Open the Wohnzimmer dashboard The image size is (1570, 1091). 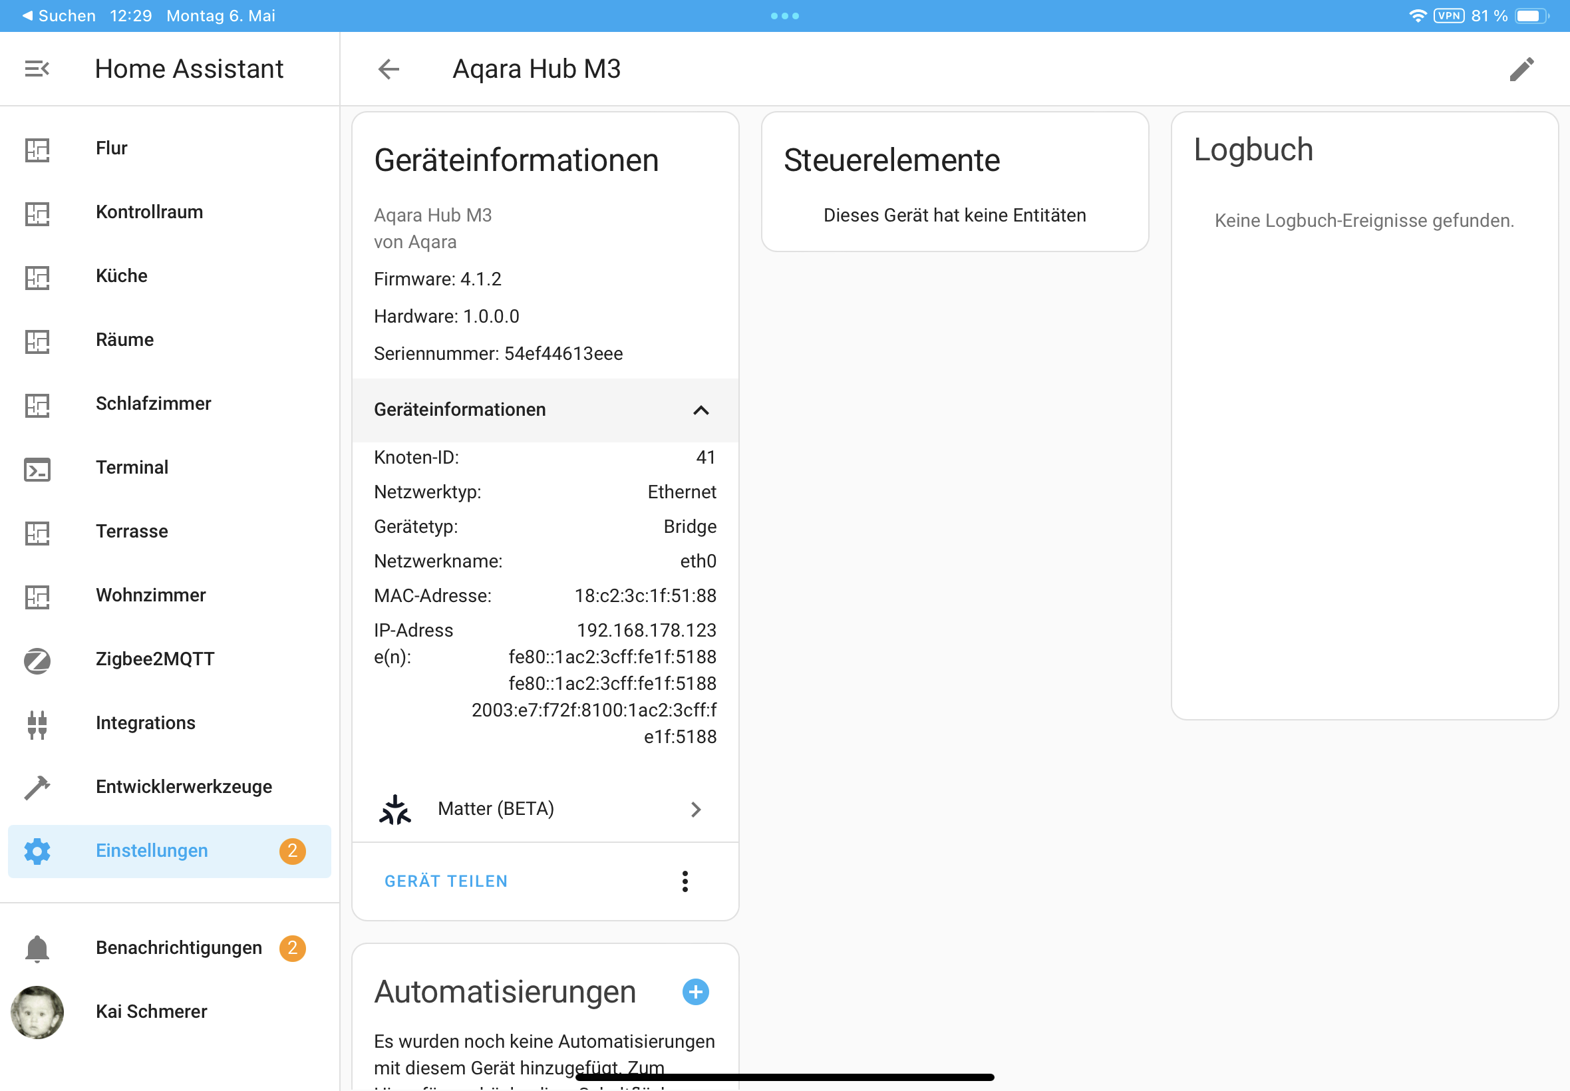click(x=150, y=595)
